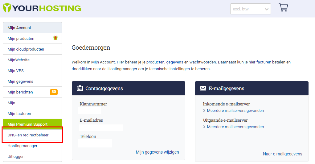Click Uitloggen to log out
The image size is (315, 164).
pos(16,157)
